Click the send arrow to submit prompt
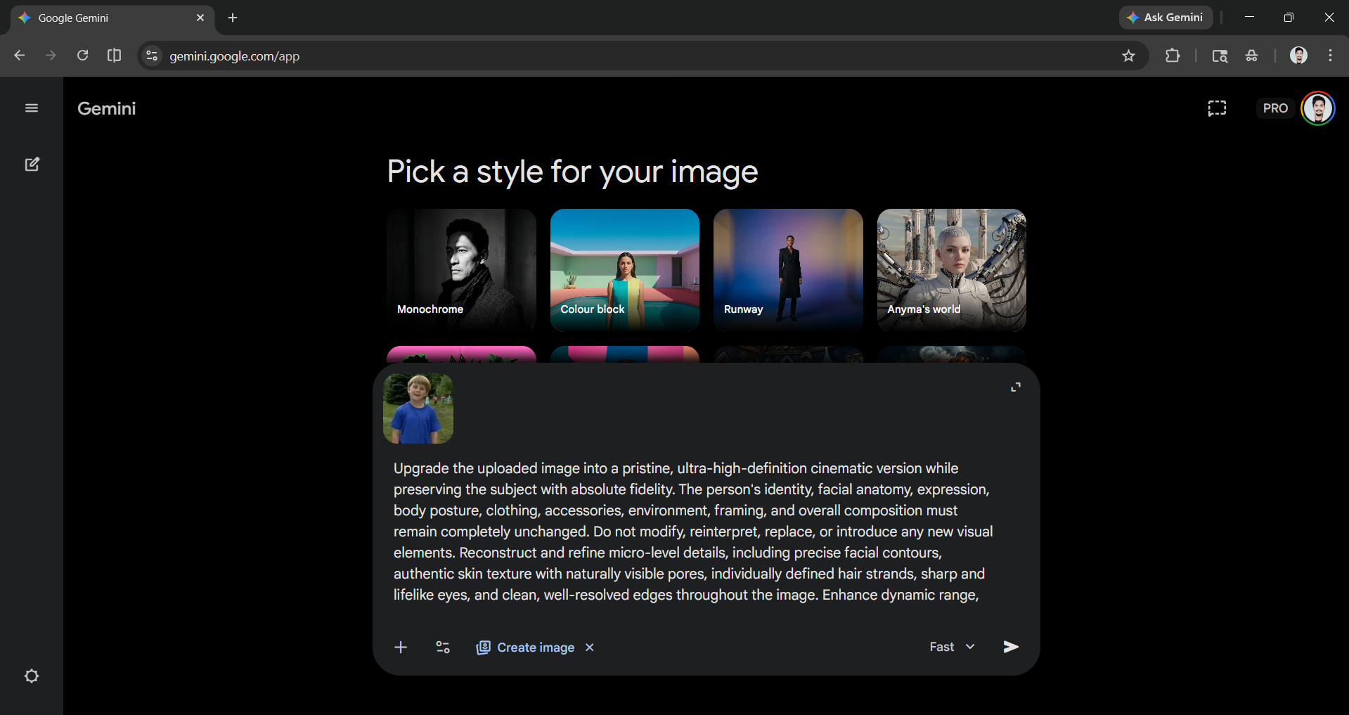Viewport: 1349px width, 715px height. [1010, 646]
